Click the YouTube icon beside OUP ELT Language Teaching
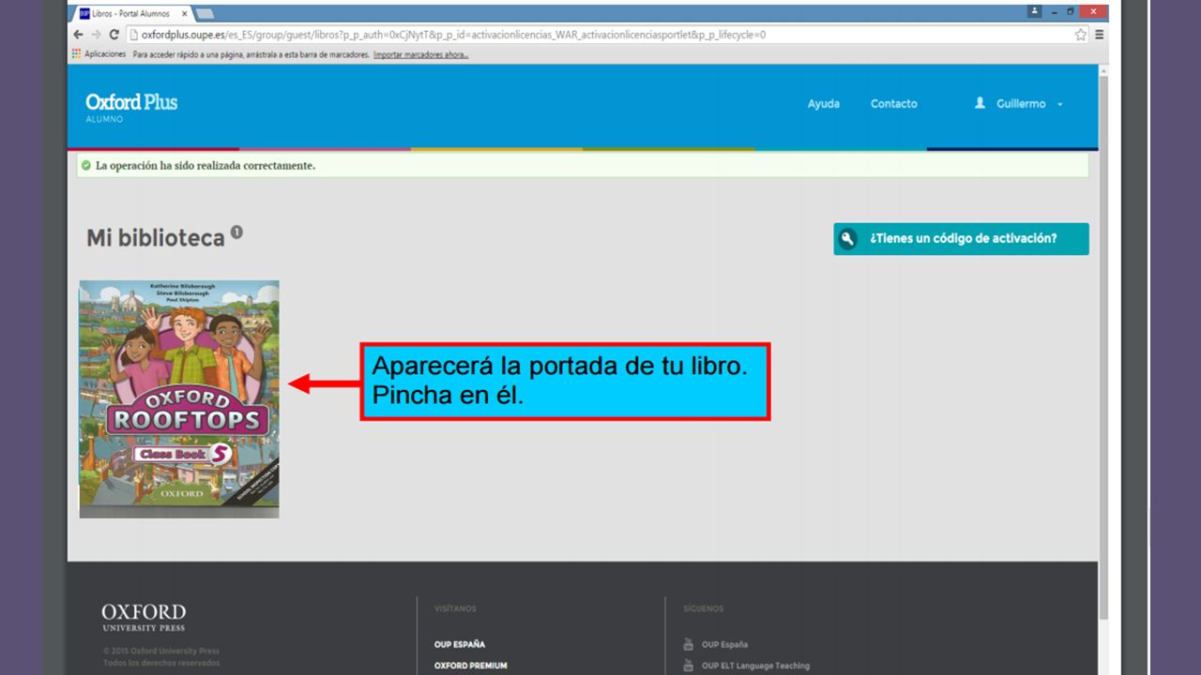 pyautogui.click(x=688, y=666)
